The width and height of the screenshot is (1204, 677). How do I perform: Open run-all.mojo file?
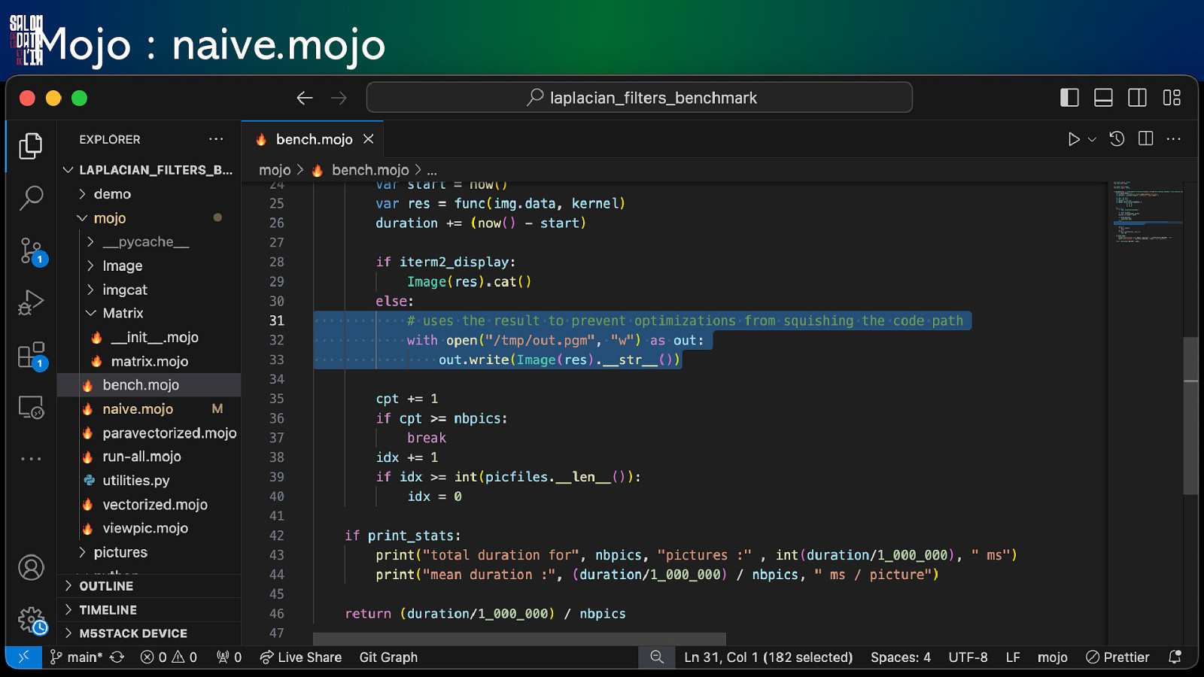(x=149, y=457)
